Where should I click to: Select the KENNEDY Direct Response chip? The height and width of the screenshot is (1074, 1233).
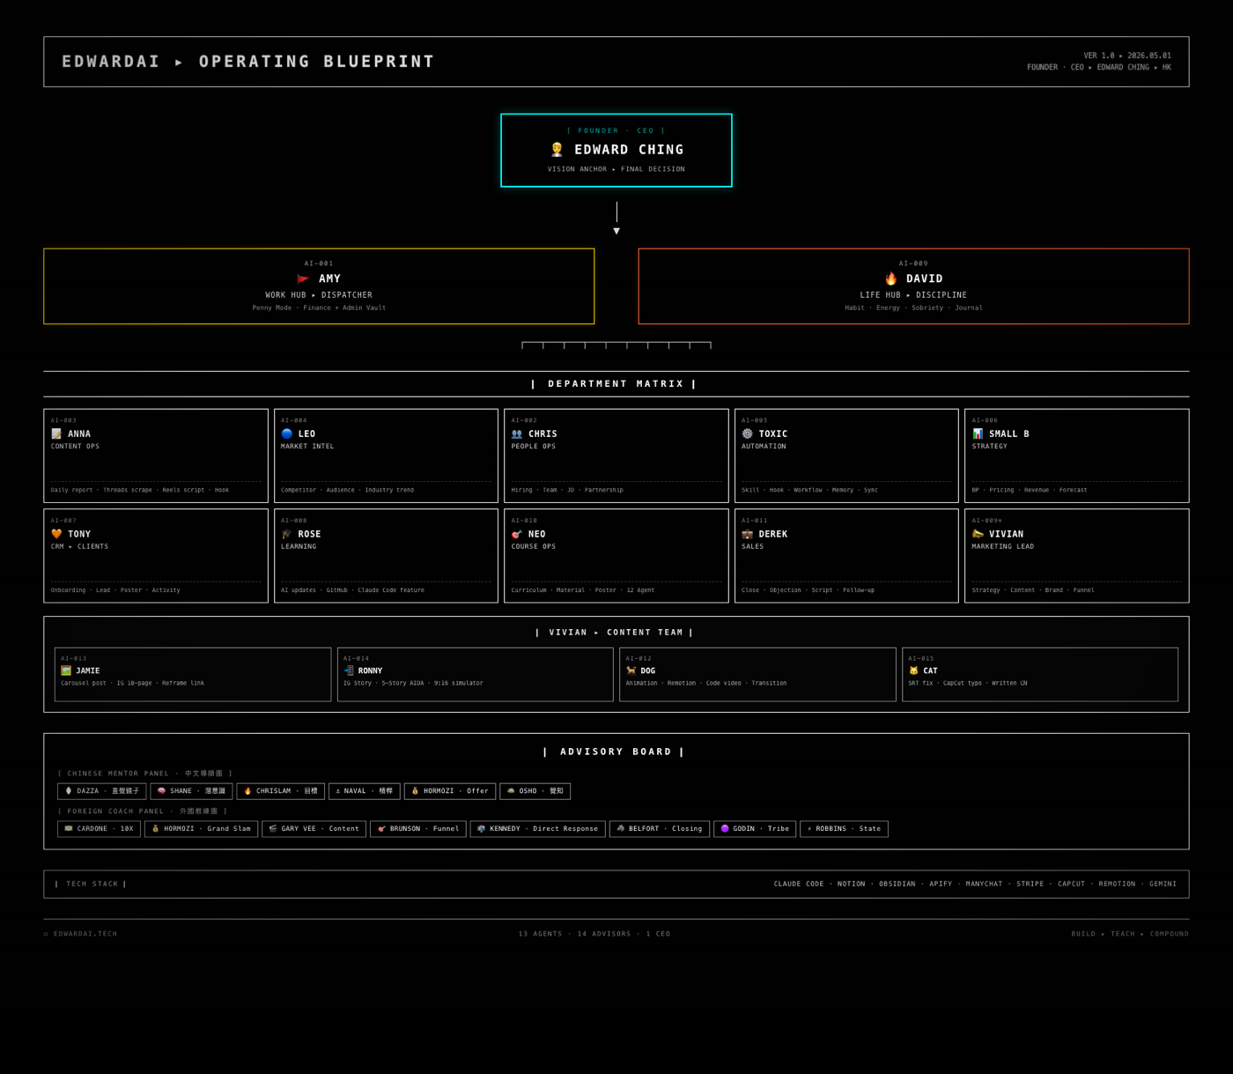point(537,828)
